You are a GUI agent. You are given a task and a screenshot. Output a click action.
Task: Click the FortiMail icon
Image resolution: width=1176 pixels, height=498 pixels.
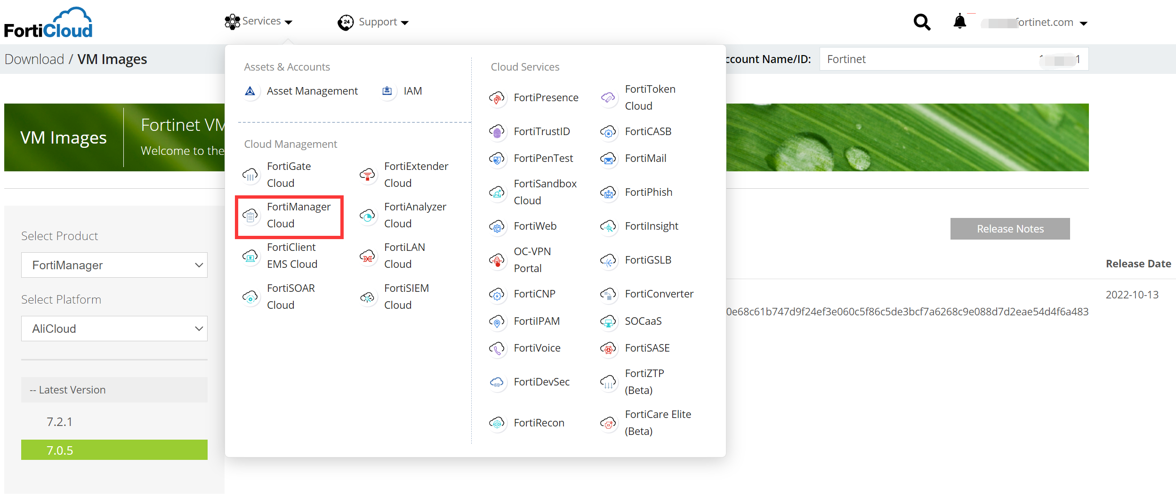(608, 159)
